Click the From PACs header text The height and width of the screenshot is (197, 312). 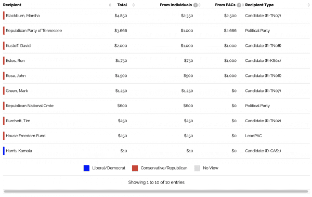pyautogui.click(x=225, y=5)
